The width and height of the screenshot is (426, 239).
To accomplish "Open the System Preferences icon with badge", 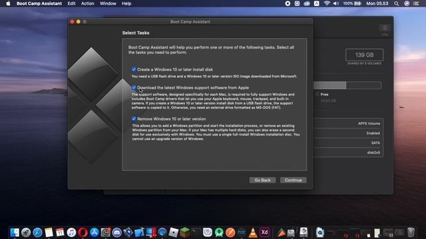I will [105, 232].
